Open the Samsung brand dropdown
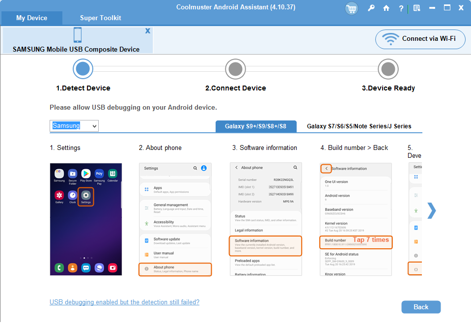 click(x=74, y=126)
